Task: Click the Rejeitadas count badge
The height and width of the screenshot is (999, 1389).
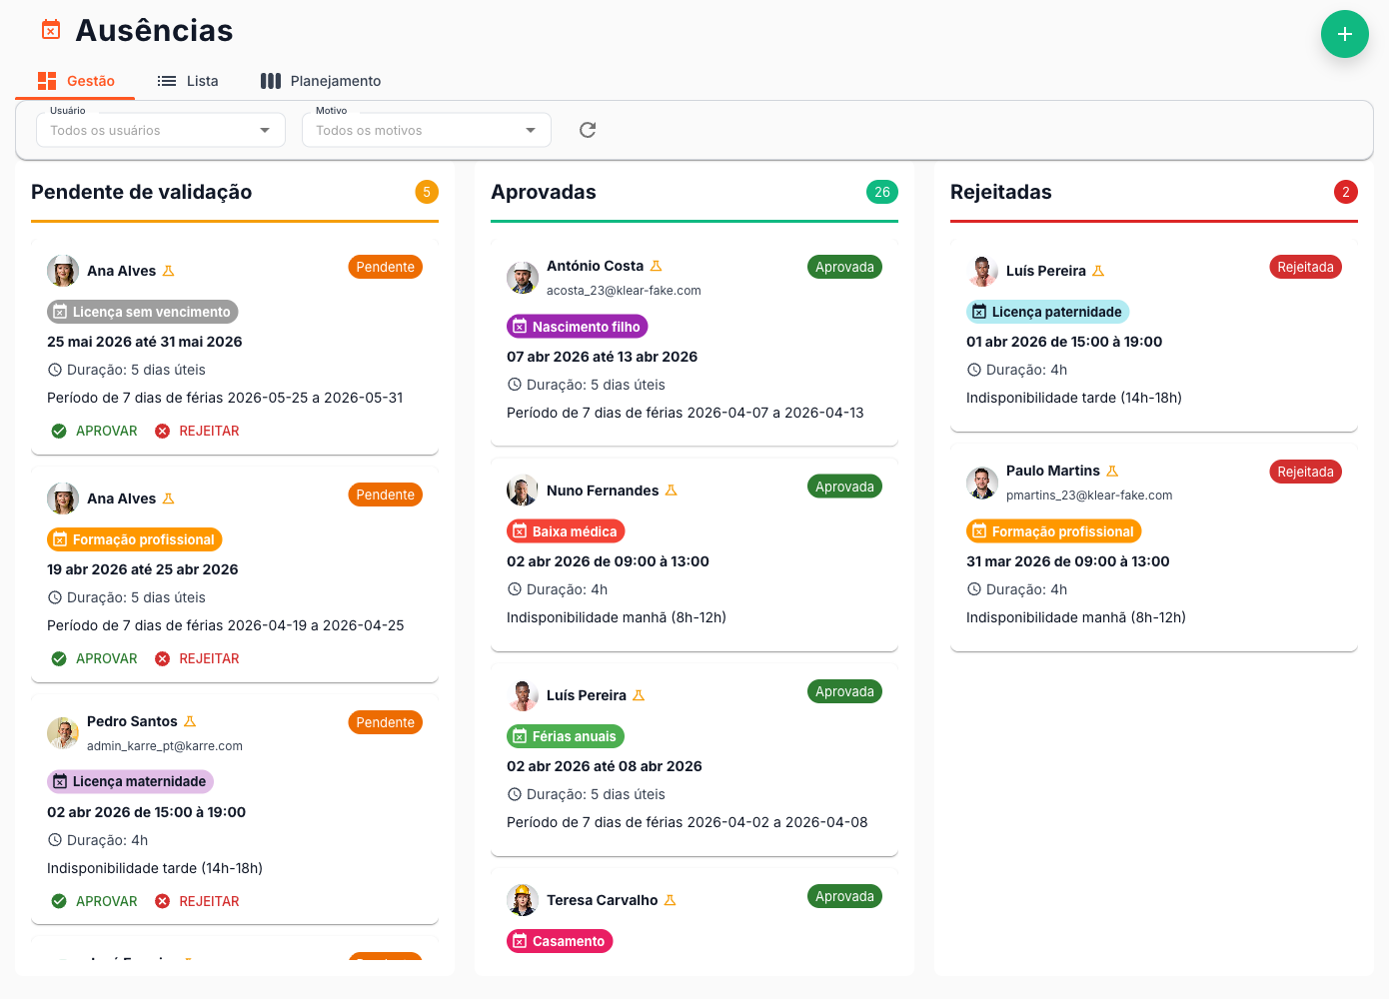Action: 1345,192
